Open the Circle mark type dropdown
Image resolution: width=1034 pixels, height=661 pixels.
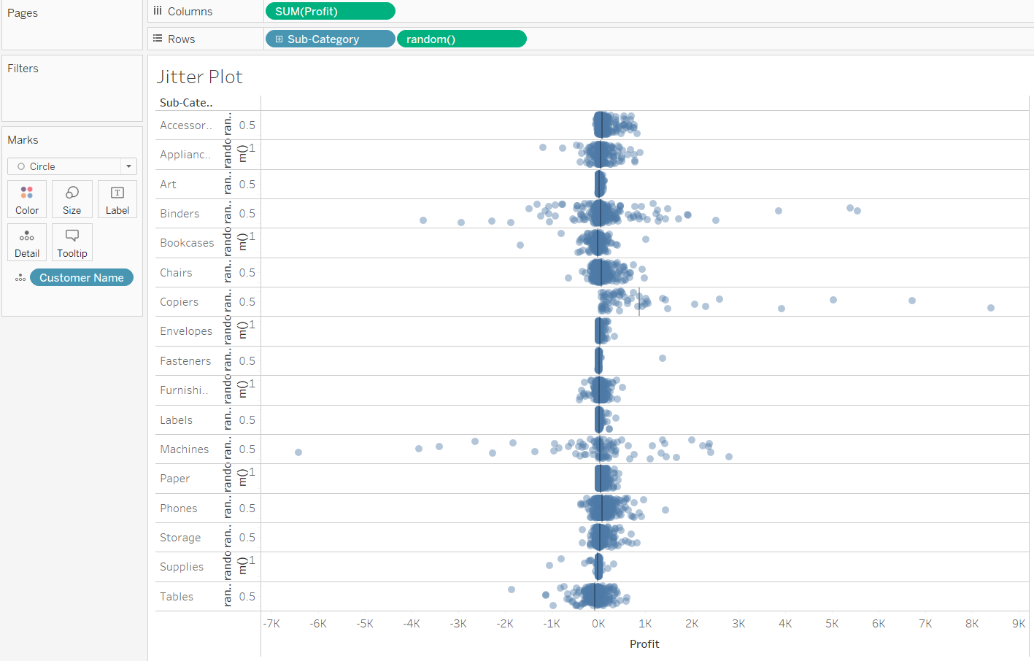72,166
